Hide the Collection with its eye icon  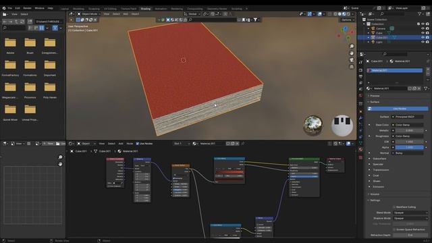click(x=423, y=24)
